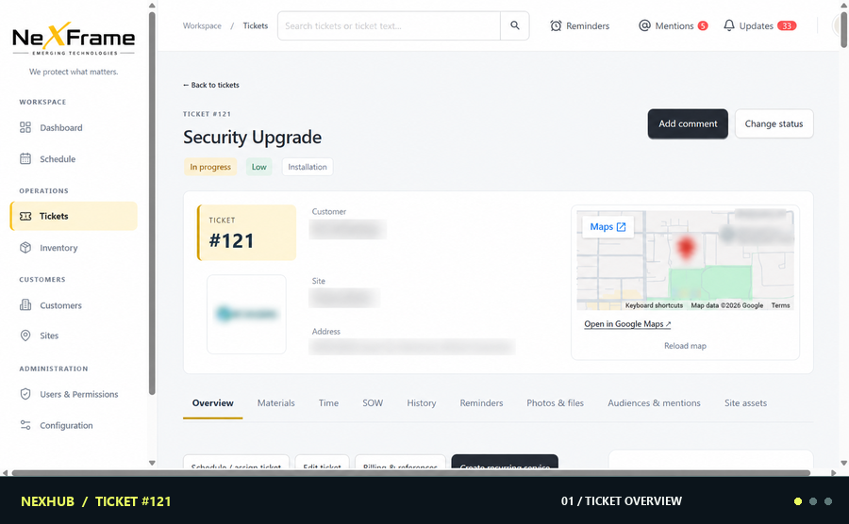
Task: Click the Installation tag
Action: tap(307, 167)
